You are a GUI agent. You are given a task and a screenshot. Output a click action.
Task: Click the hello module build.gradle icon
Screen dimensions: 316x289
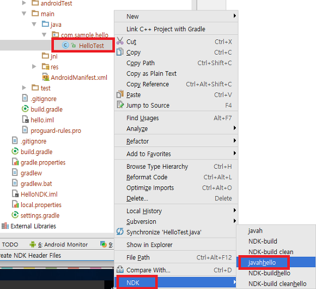coord(25,109)
